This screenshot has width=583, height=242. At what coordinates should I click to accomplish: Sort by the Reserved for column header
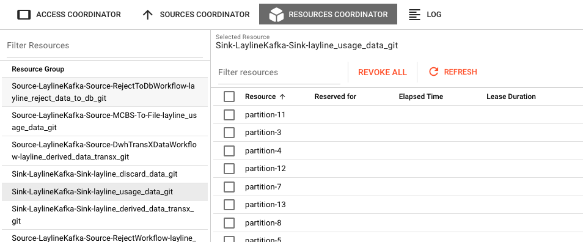click(x=335, y=97)
